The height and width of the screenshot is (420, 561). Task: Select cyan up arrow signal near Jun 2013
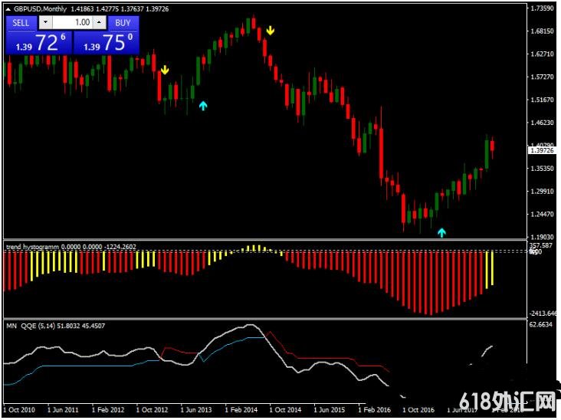click(203, 106)
